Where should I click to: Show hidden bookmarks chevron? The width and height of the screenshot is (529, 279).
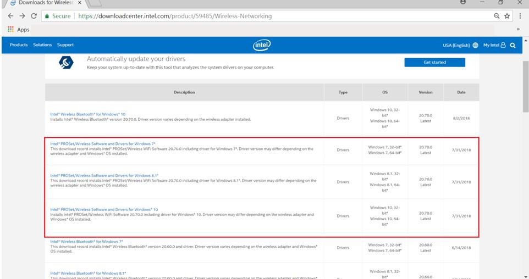[x=518, y=29]
